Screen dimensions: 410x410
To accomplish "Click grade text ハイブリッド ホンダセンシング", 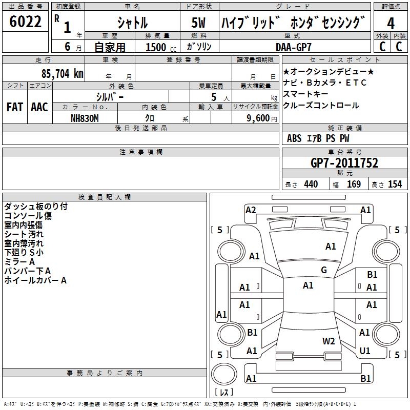I will pos(293,23).
